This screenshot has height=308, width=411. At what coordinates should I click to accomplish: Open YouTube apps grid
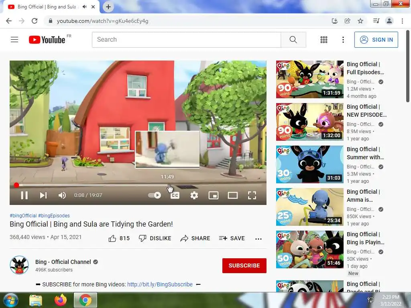click(x=324, y=40)
